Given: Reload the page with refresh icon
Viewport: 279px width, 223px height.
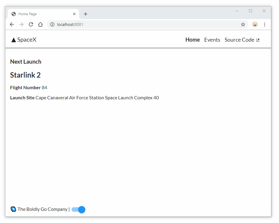Looking at the screenshot, I should [x=31, y=24].
